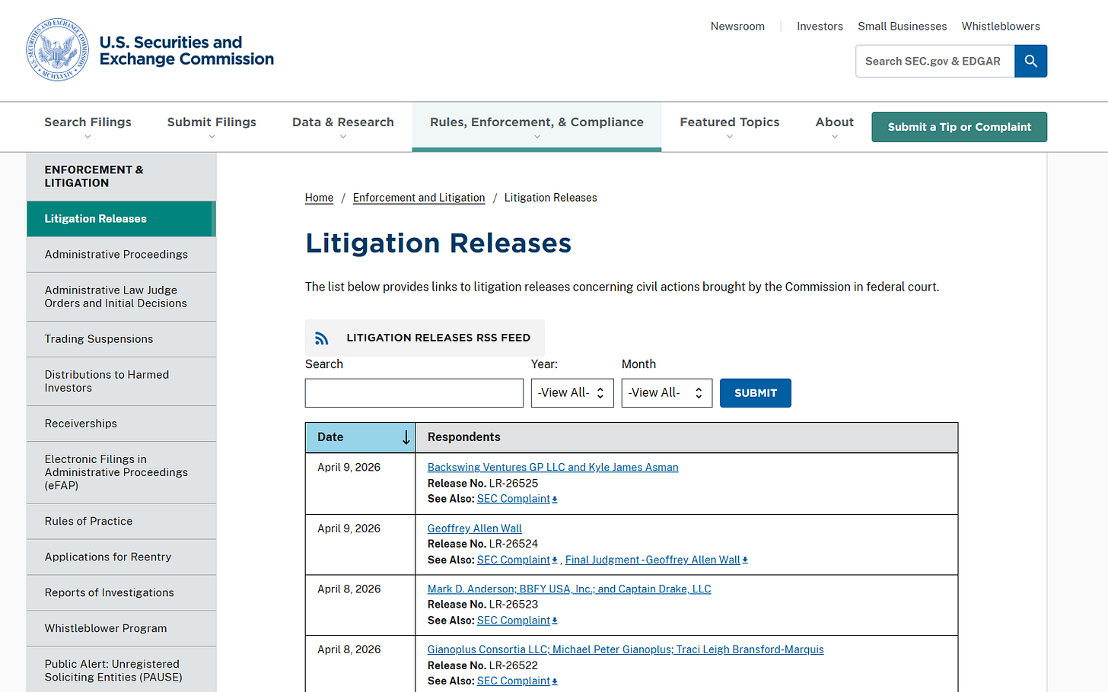Viewport: 1108px width, 692px height.
Task: Open Backswing Ventures GP LLC and Kyle James Asman
Action: pyautogui.click(x=552, y=468)
